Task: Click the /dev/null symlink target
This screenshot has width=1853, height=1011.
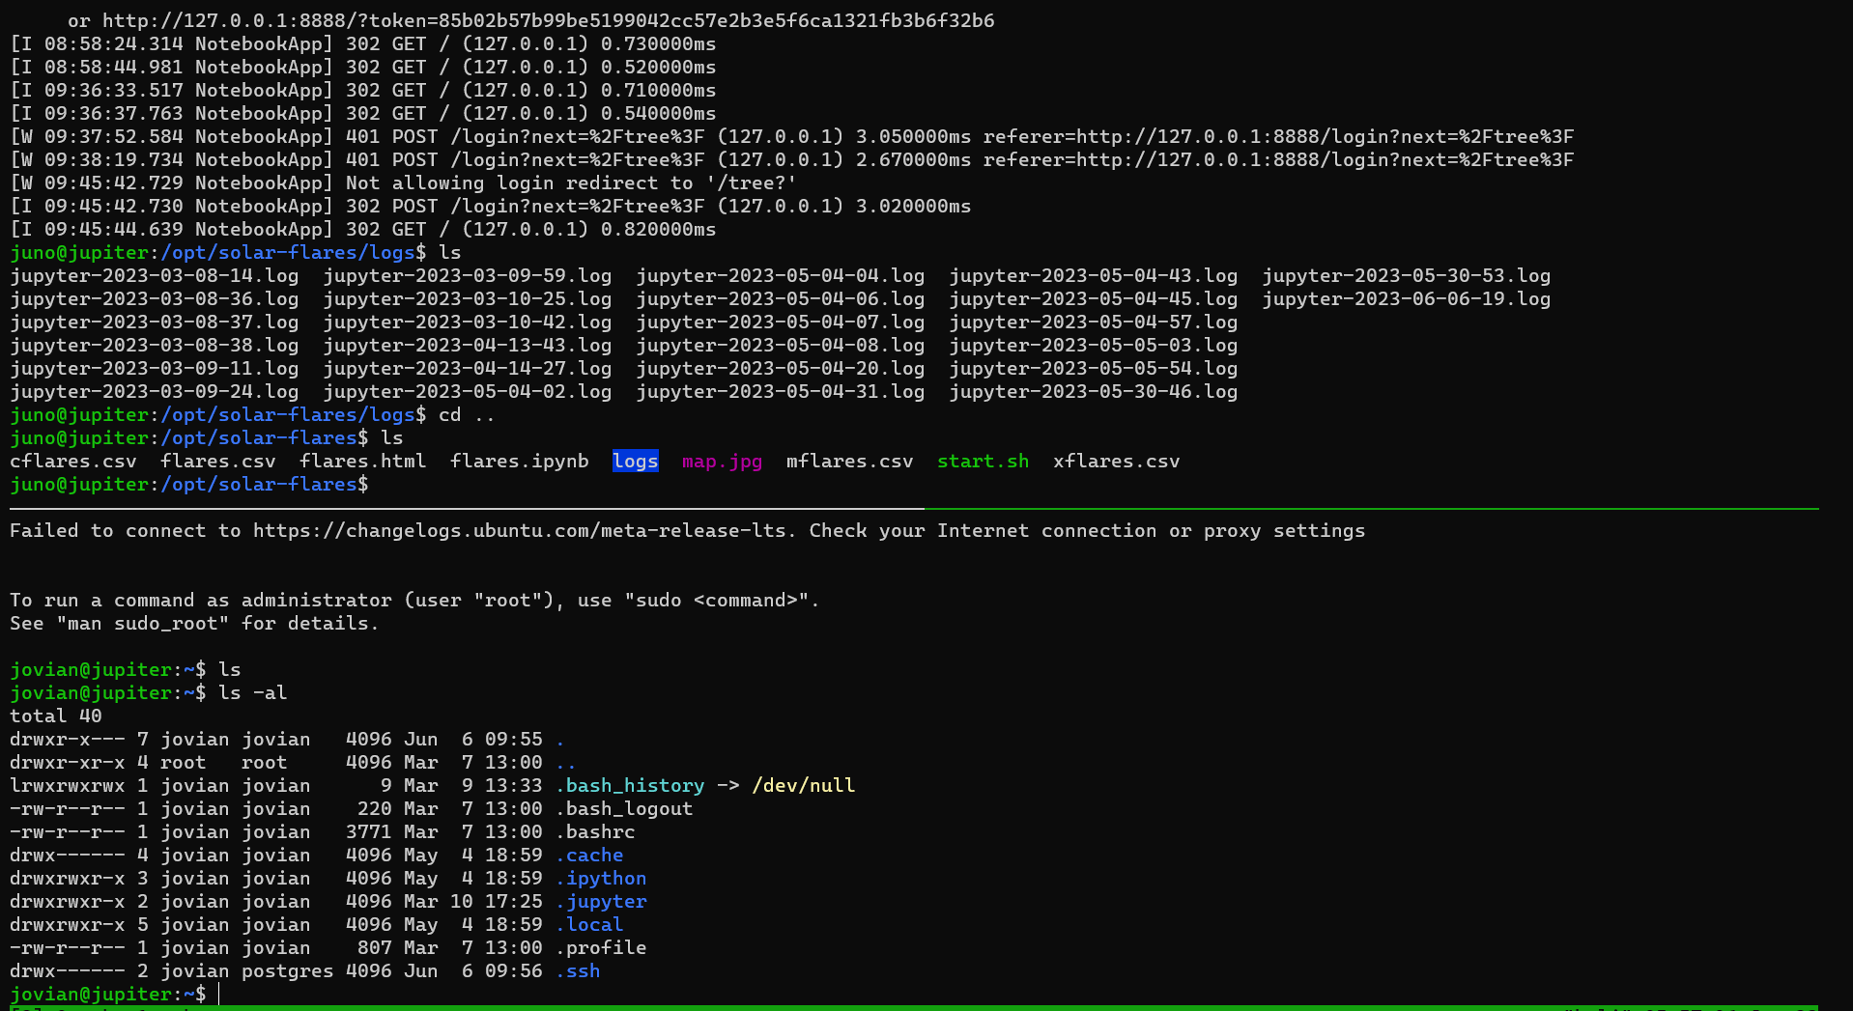Action: 804,785
